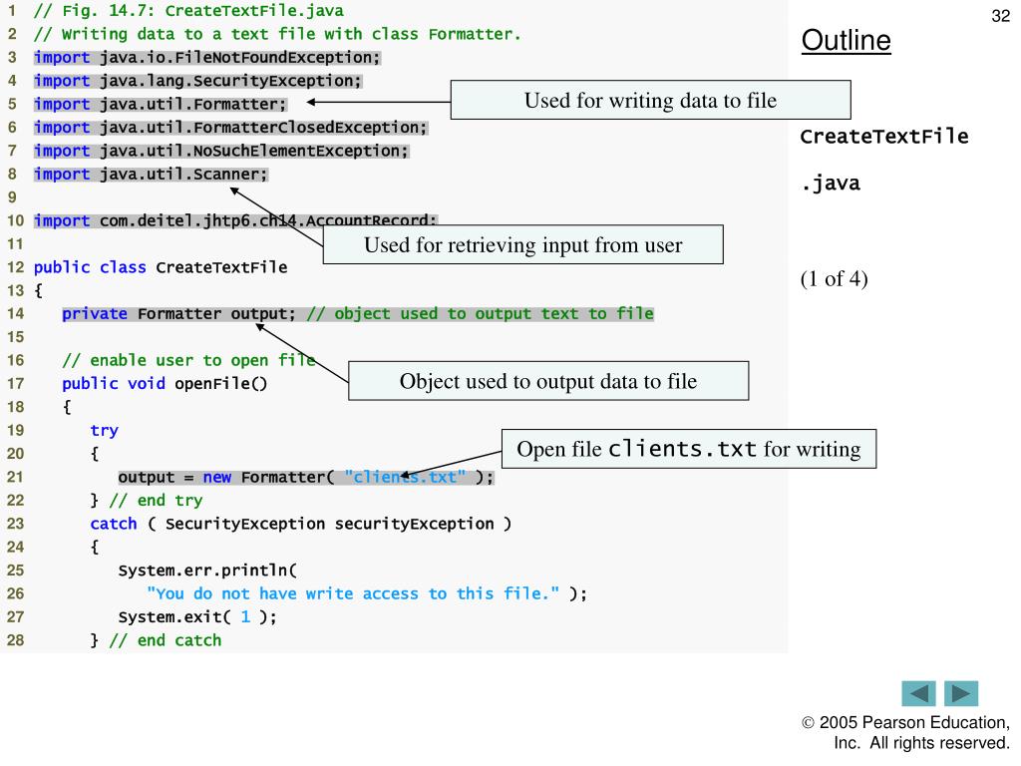Click the '// end catch' comment
The height and width of the screenshot is (766, 1021).
166,641
